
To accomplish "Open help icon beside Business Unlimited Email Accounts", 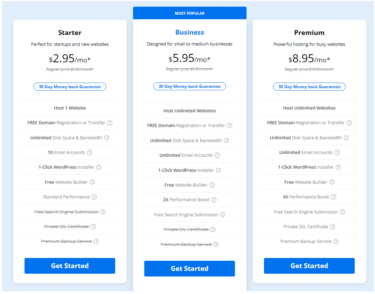I will click(217, 155).
